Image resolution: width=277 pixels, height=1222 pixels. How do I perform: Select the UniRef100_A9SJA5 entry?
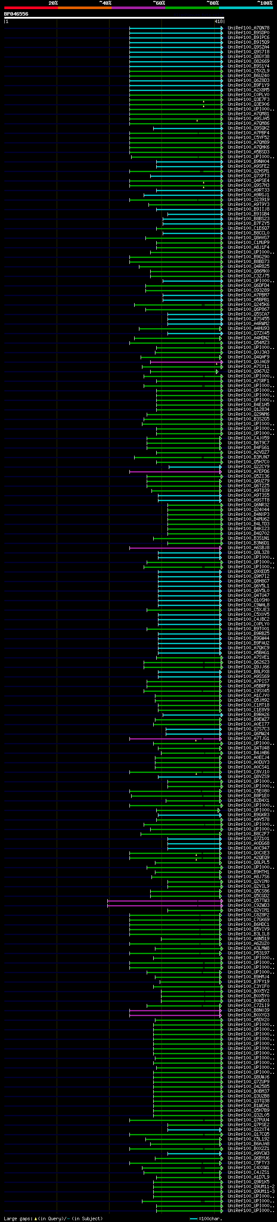pyautogui.click(x=248, y=119)
